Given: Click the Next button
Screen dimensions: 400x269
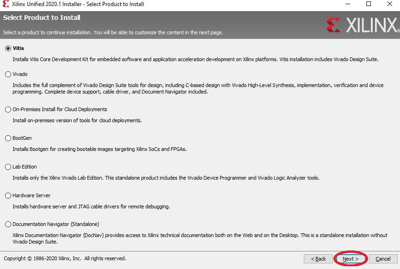Looking at the screenshot, I should [x=351, y=259].
